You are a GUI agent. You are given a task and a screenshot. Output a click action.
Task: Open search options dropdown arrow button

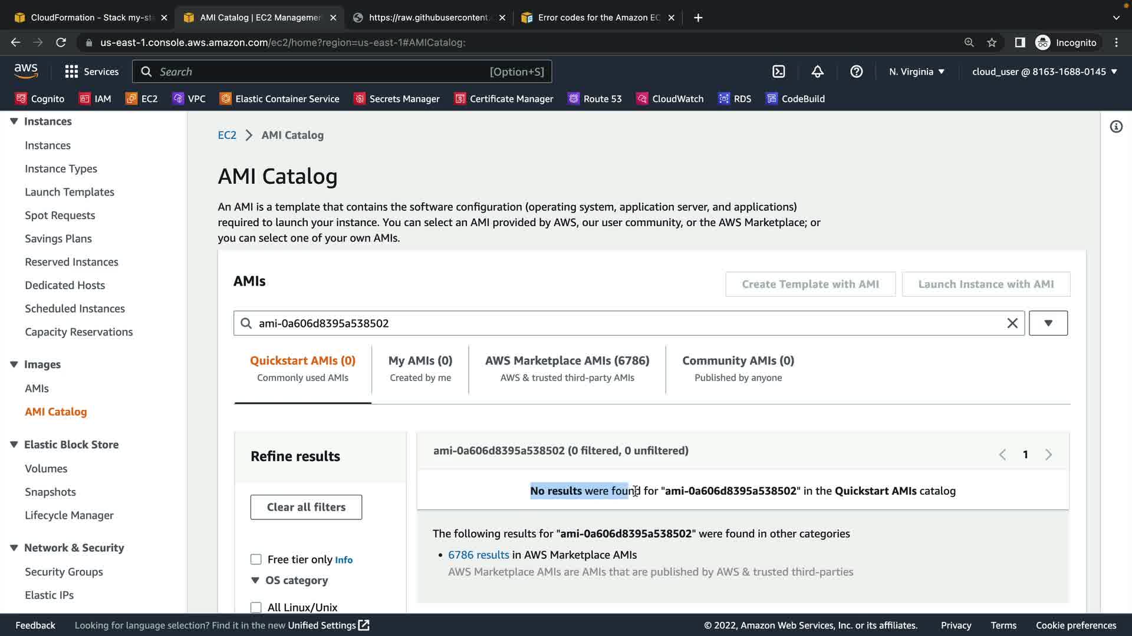point(1048,323)
